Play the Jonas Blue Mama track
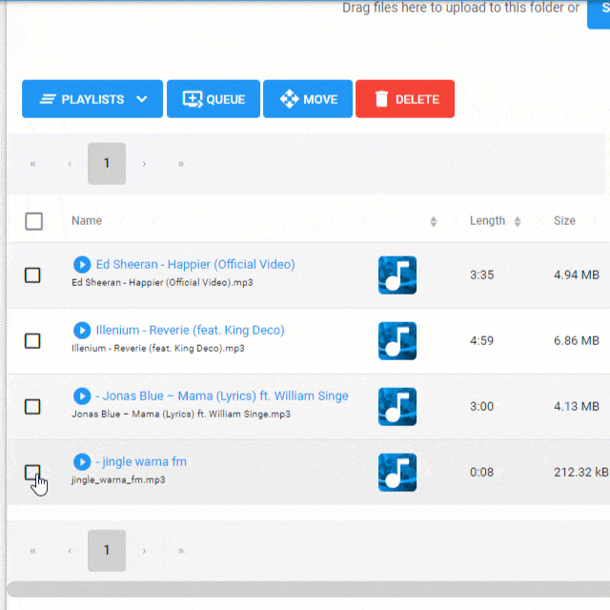610x610 pixels. [82, 396]
